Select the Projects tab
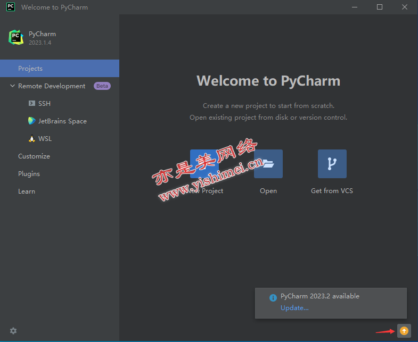 (60, 69)
